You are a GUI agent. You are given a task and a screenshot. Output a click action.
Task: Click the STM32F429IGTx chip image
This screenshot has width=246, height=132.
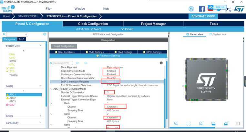pos(206,79)
